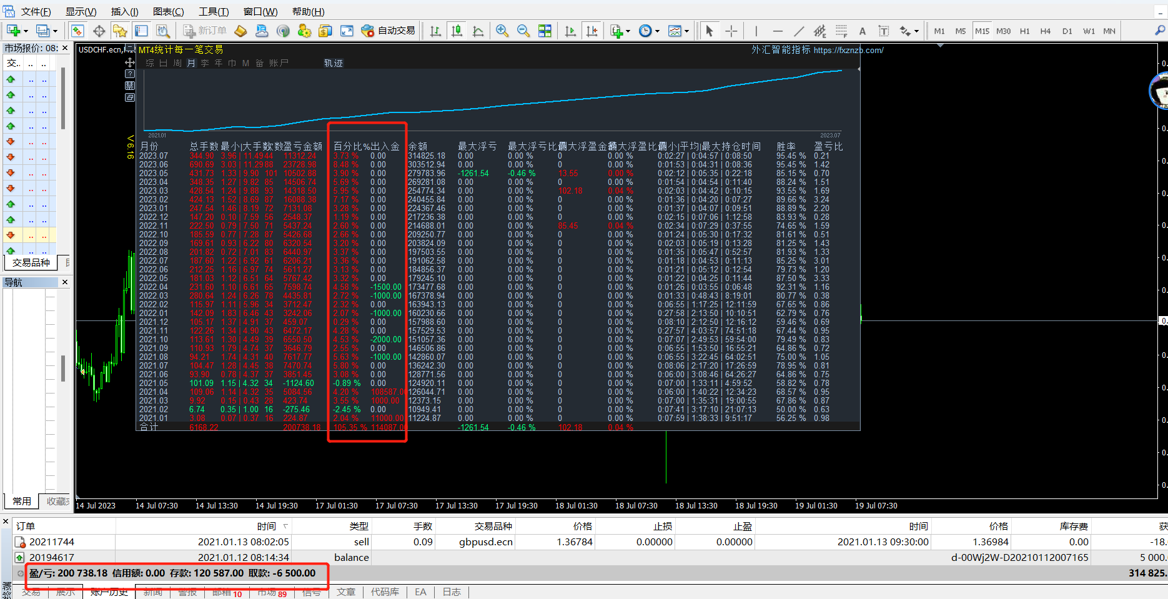Sort orders by the 时间 column header
Viewport: 1168px width, 599px height.
[203, 527]
